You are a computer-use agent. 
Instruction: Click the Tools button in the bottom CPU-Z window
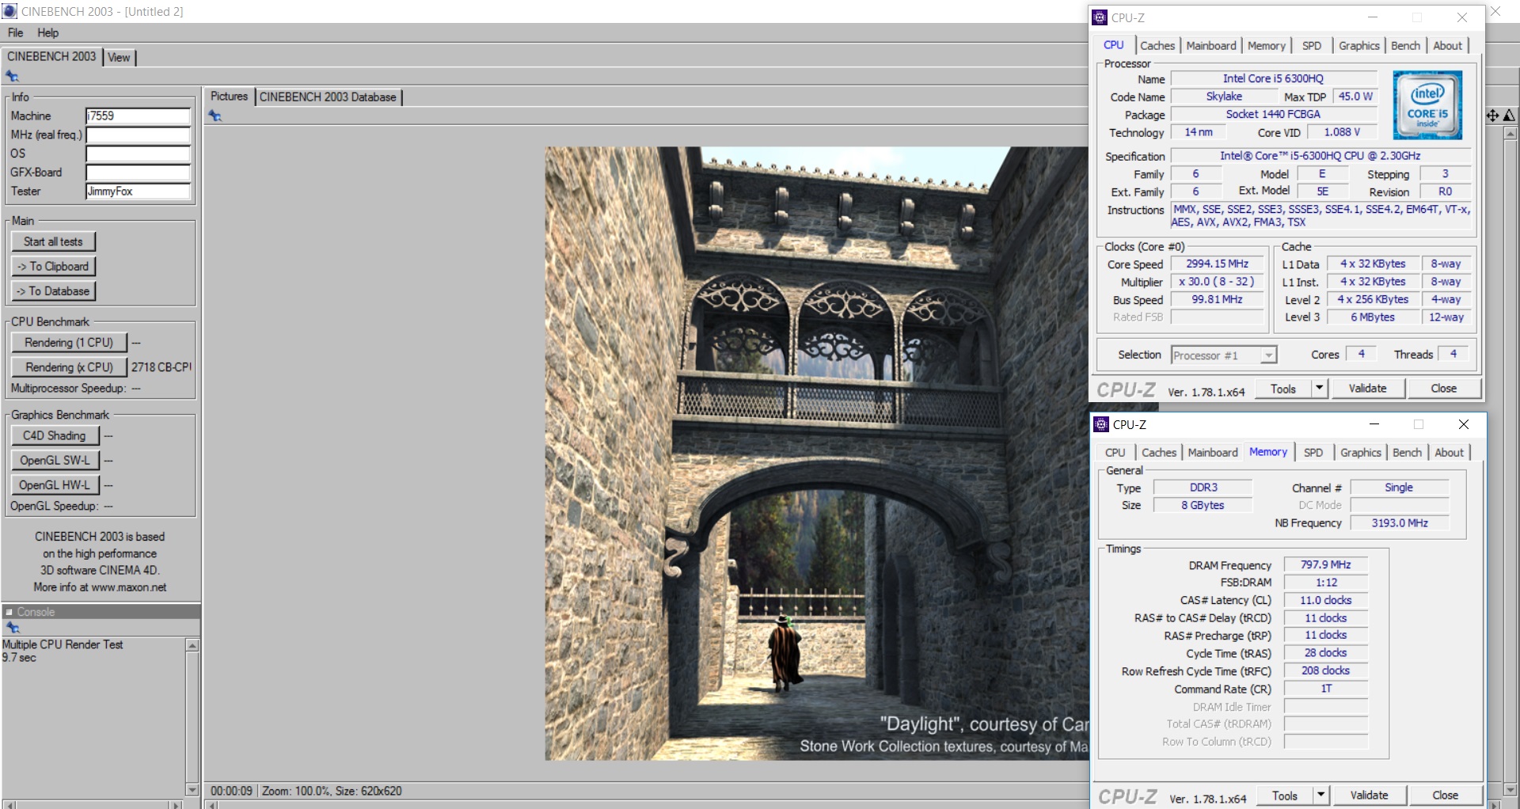pos(1285,795)
